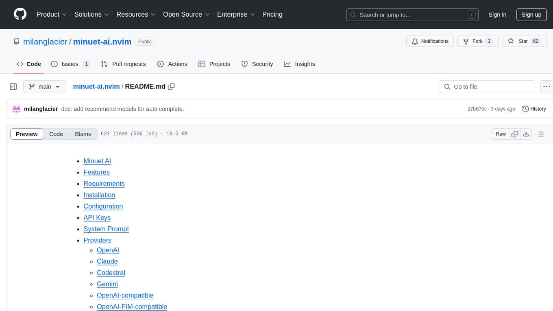Screen dimensions: 553x311
Task: Focus the Search or jump to field
Action: point(412,15)
